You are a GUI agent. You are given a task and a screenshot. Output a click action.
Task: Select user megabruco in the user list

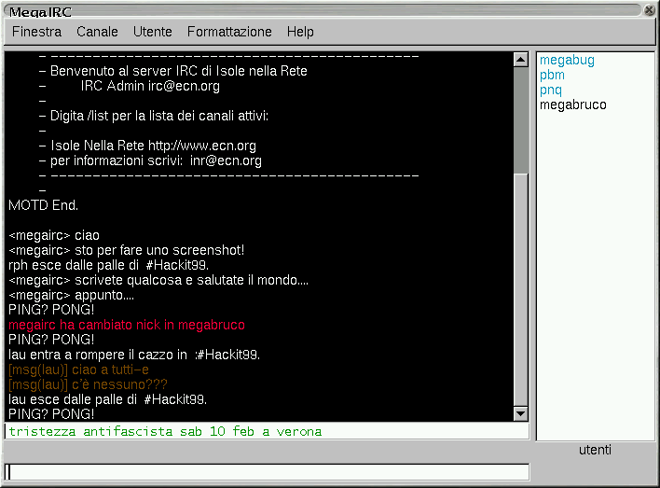[x=573, y=105]
